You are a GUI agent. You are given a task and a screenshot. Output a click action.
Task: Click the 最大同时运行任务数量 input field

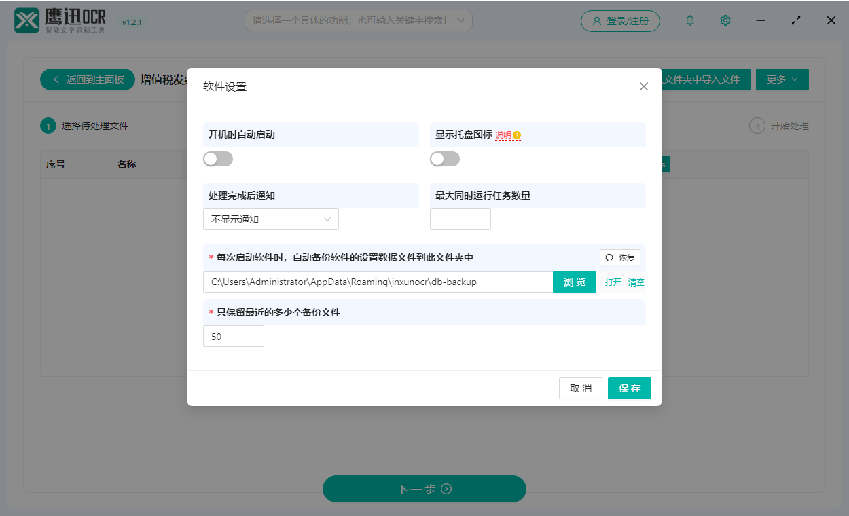pyautogui.click(x=460, y=219)
